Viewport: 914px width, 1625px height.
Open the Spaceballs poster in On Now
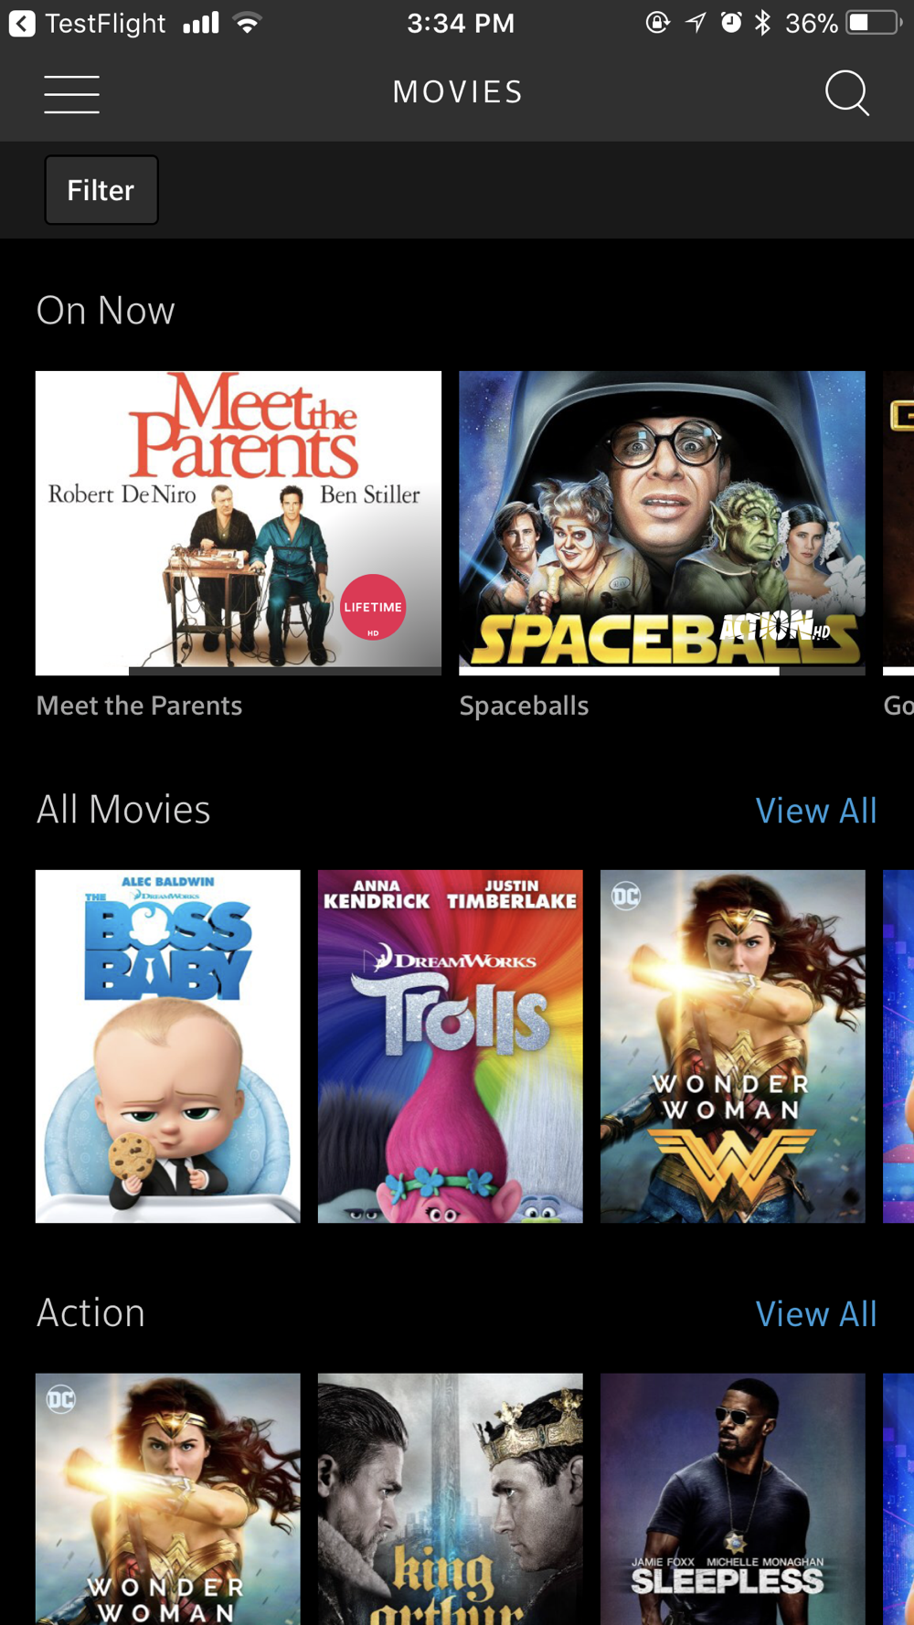(x=662, y=523)
